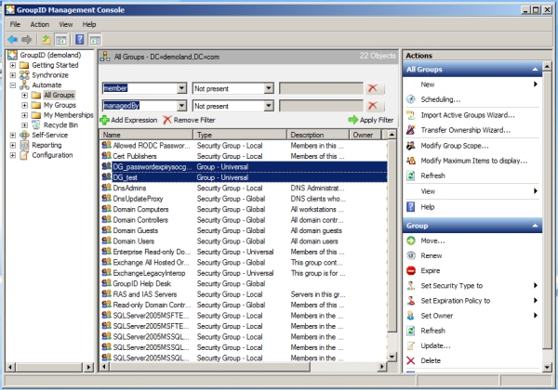Image resolution: width=558 pixels, height=390 pixels.
Task: Click Modify Group Scope icon
Action: click(411, 145)
